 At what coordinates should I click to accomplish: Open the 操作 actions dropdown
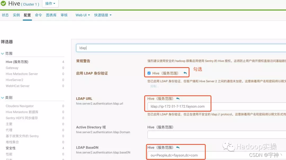(50, 4)
